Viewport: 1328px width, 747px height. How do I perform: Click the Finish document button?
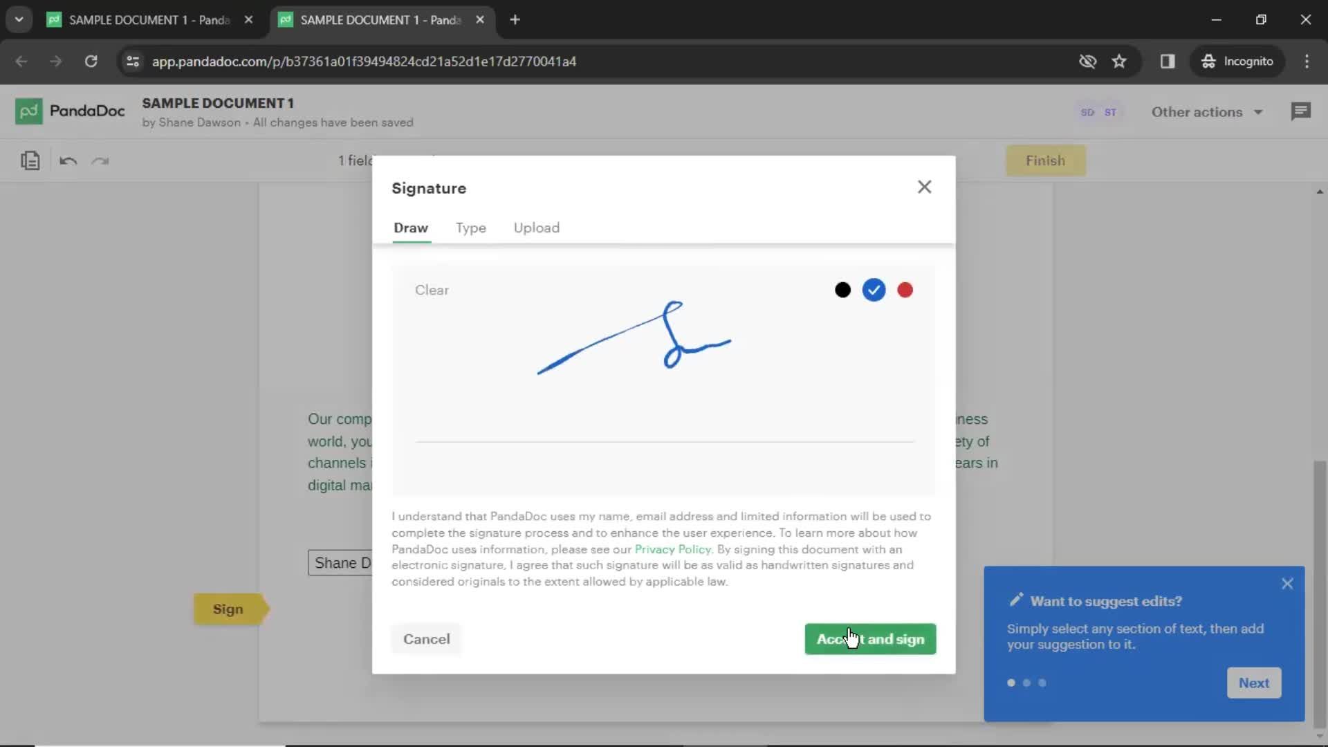pos(1045,160)
